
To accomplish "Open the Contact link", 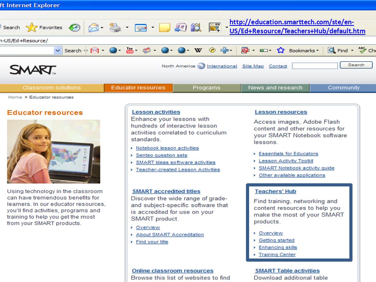I will (x=278, y=66).
